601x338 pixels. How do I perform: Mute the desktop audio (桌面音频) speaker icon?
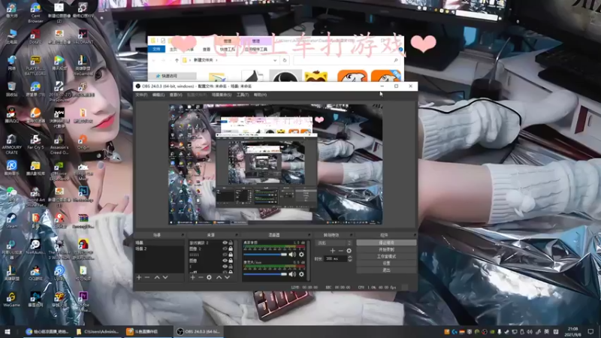(x=292, y=255)
